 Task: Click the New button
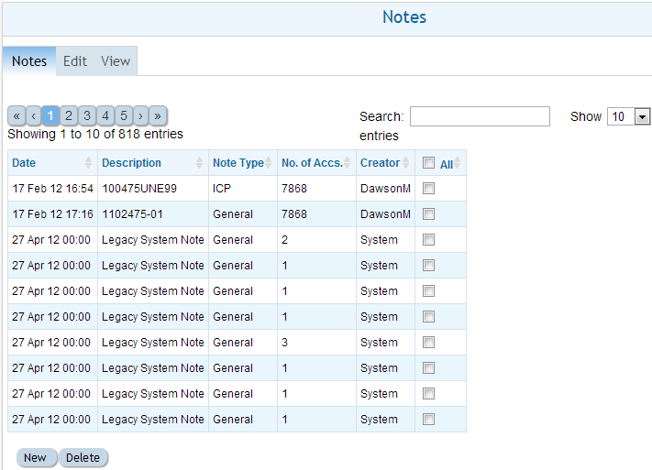pos(36,458)
